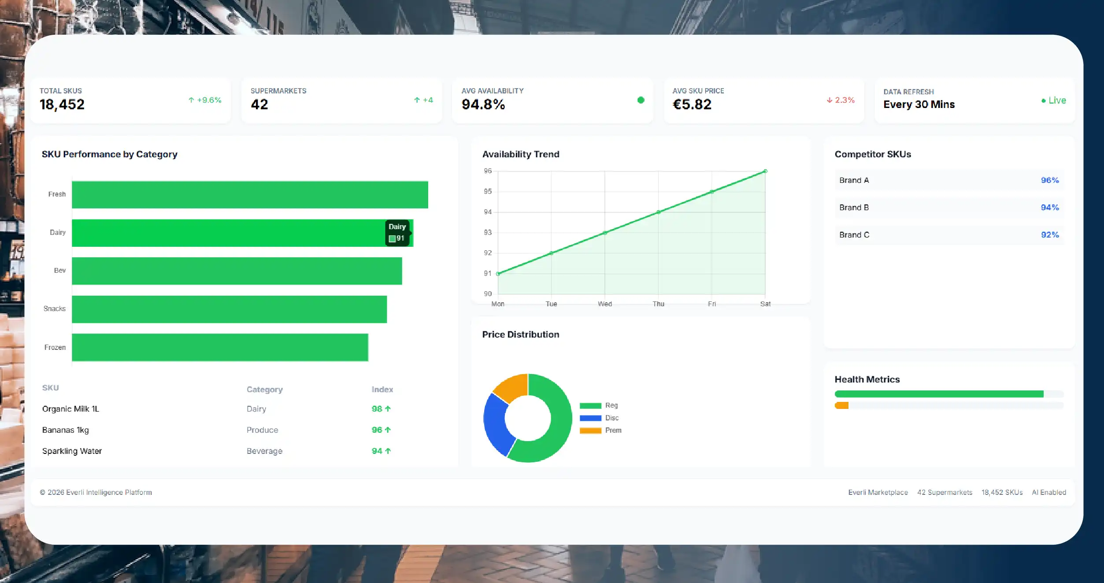Toggle the Prem legend item
1104x583 pixels.
coord(600,430)
